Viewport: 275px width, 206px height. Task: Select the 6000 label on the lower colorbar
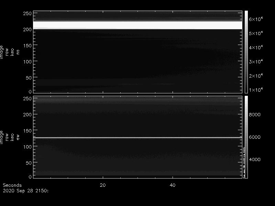[255, 137]
